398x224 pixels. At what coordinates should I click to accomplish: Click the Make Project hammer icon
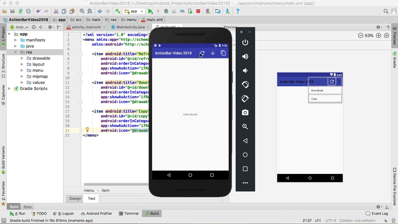coord(118,12)
